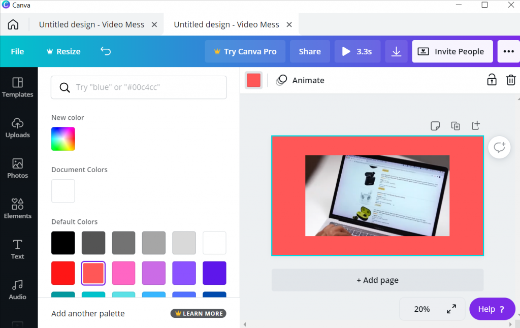This screenshot has height=328, width=520.
Task: Delete selected element with trash icon
Action: coord(511,80)
